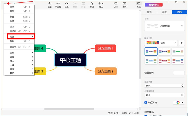This screenshot has height=116, width=188.
Task: Select the 联系 relationship tool
Action: [66, 5]
